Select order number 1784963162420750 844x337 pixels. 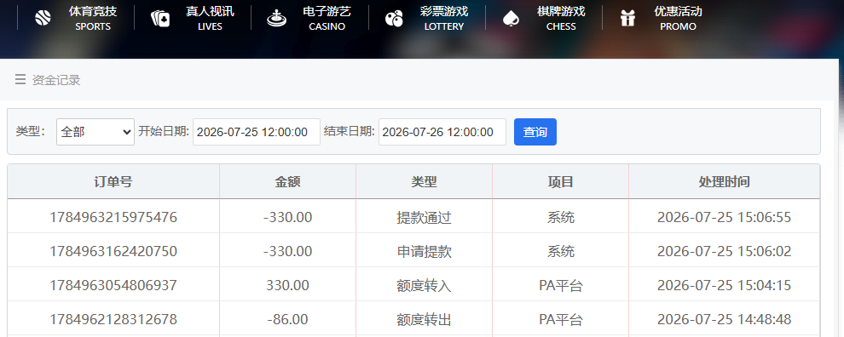coord(113,251)
